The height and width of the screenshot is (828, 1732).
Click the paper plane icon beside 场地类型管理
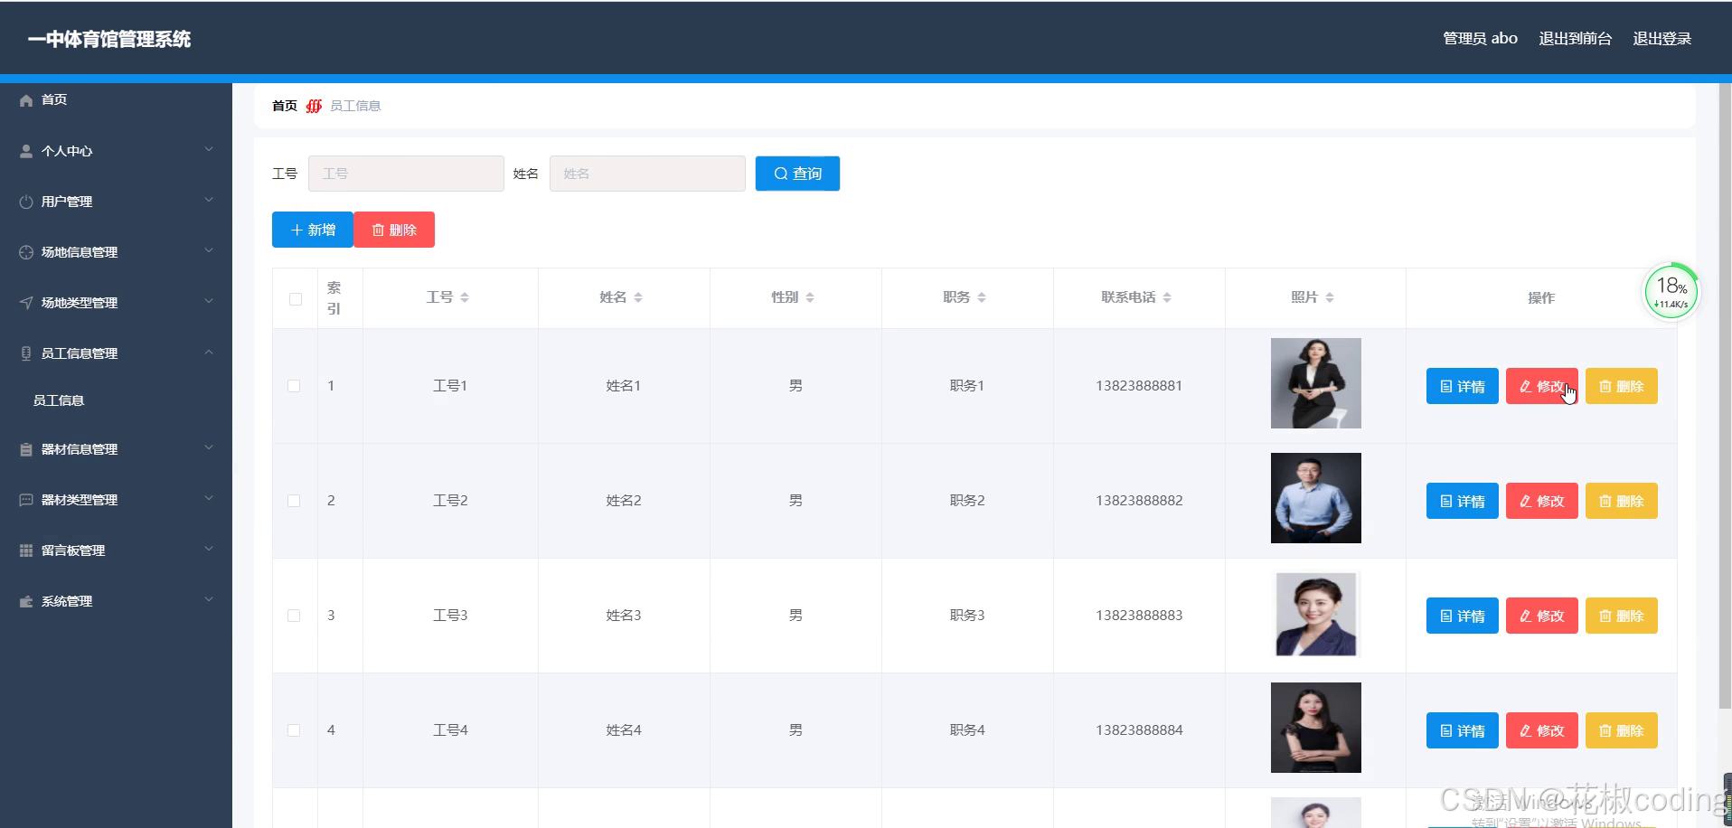26,303
